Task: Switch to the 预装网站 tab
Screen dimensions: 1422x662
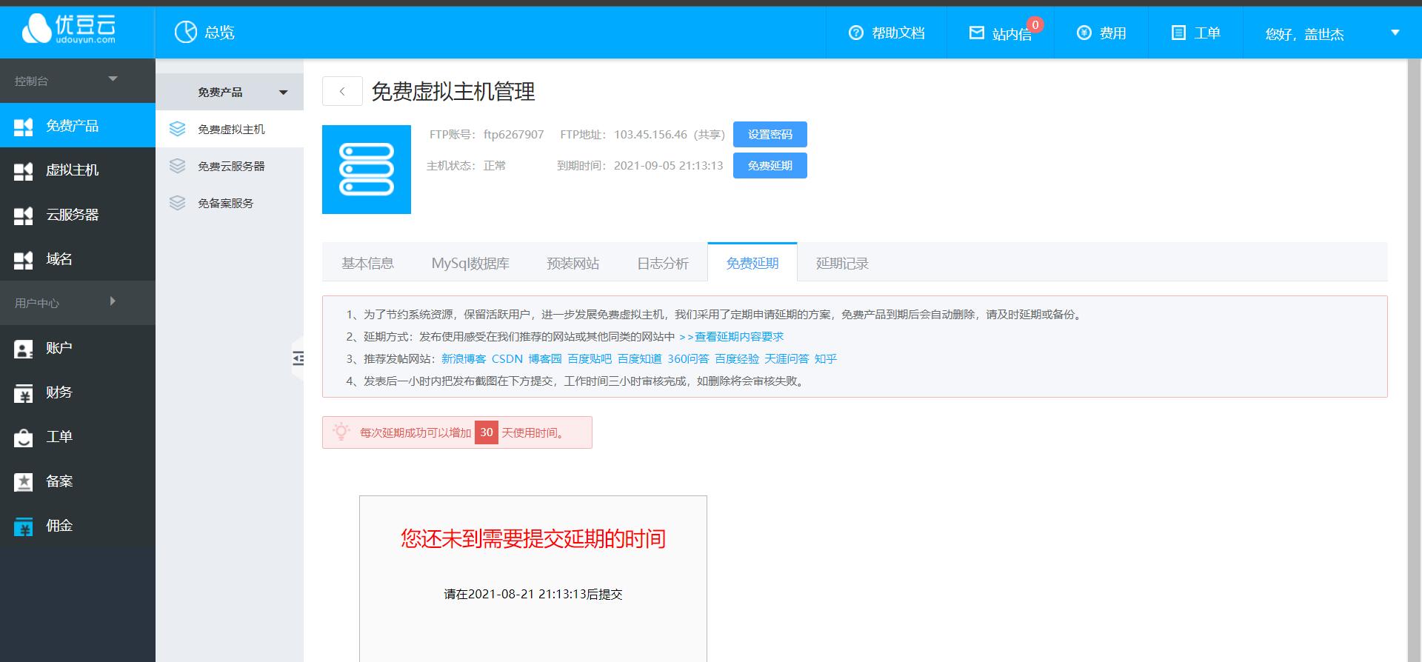Action: (x=573, y=264)
